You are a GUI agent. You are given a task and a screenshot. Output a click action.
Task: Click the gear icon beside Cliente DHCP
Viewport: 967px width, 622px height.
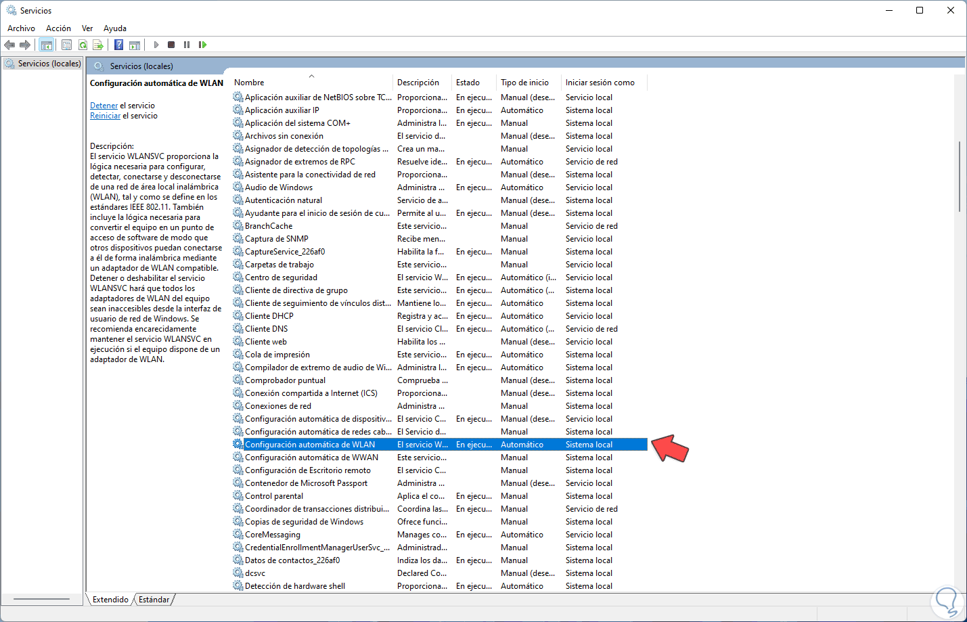coord(238,316)
